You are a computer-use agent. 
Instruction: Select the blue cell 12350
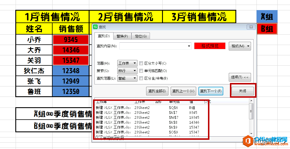point(71,91)
